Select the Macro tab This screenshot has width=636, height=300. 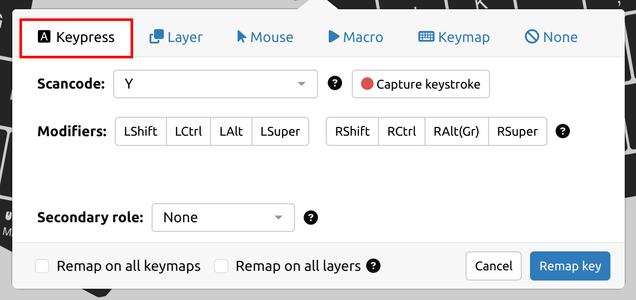click(x=355, y=37)
